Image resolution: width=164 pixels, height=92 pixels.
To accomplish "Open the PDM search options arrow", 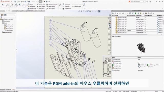I will 153,13.
